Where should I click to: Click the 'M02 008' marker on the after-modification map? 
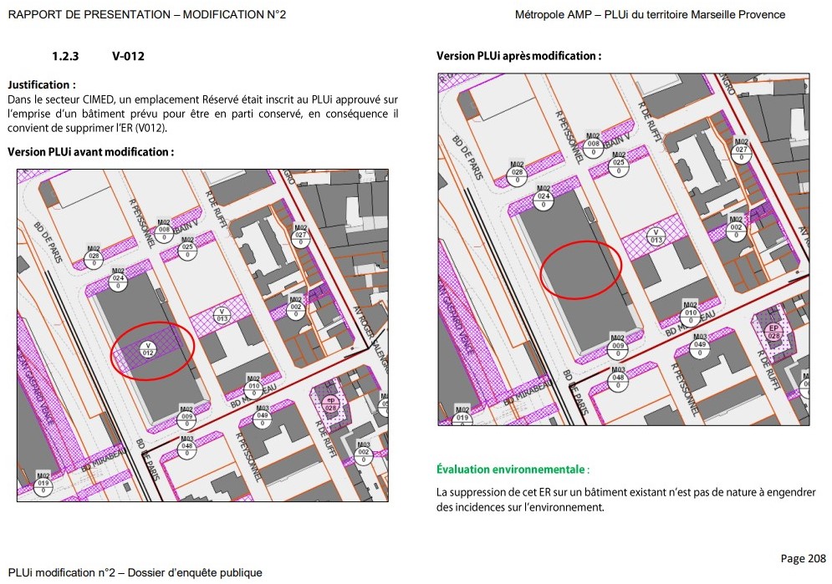click(x=593, y=145)
